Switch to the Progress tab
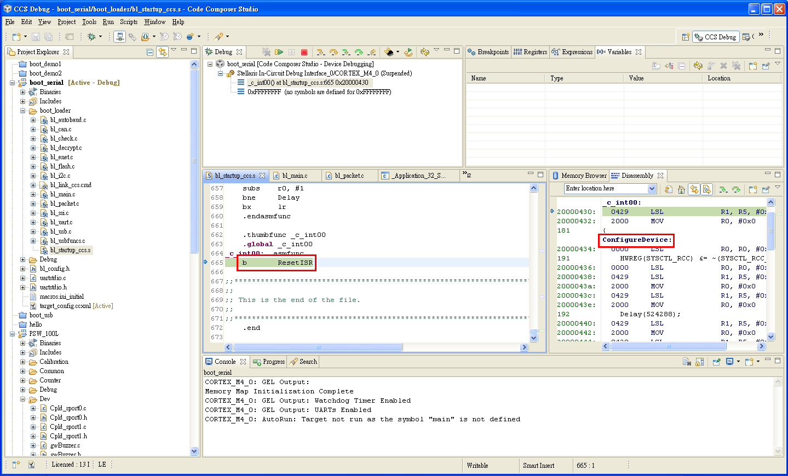 point(269,362)
